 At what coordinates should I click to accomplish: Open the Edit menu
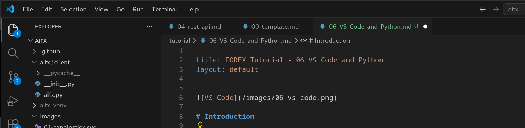(46, 9)
